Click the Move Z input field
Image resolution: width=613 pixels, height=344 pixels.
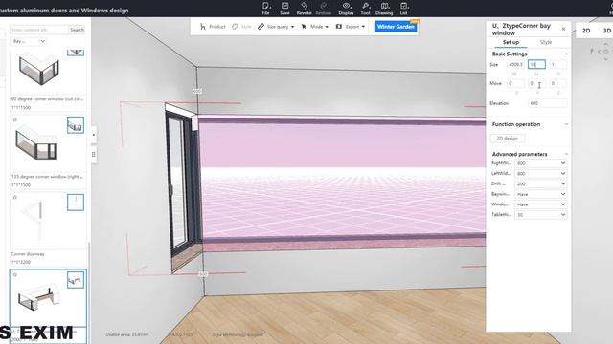(557, 83)
